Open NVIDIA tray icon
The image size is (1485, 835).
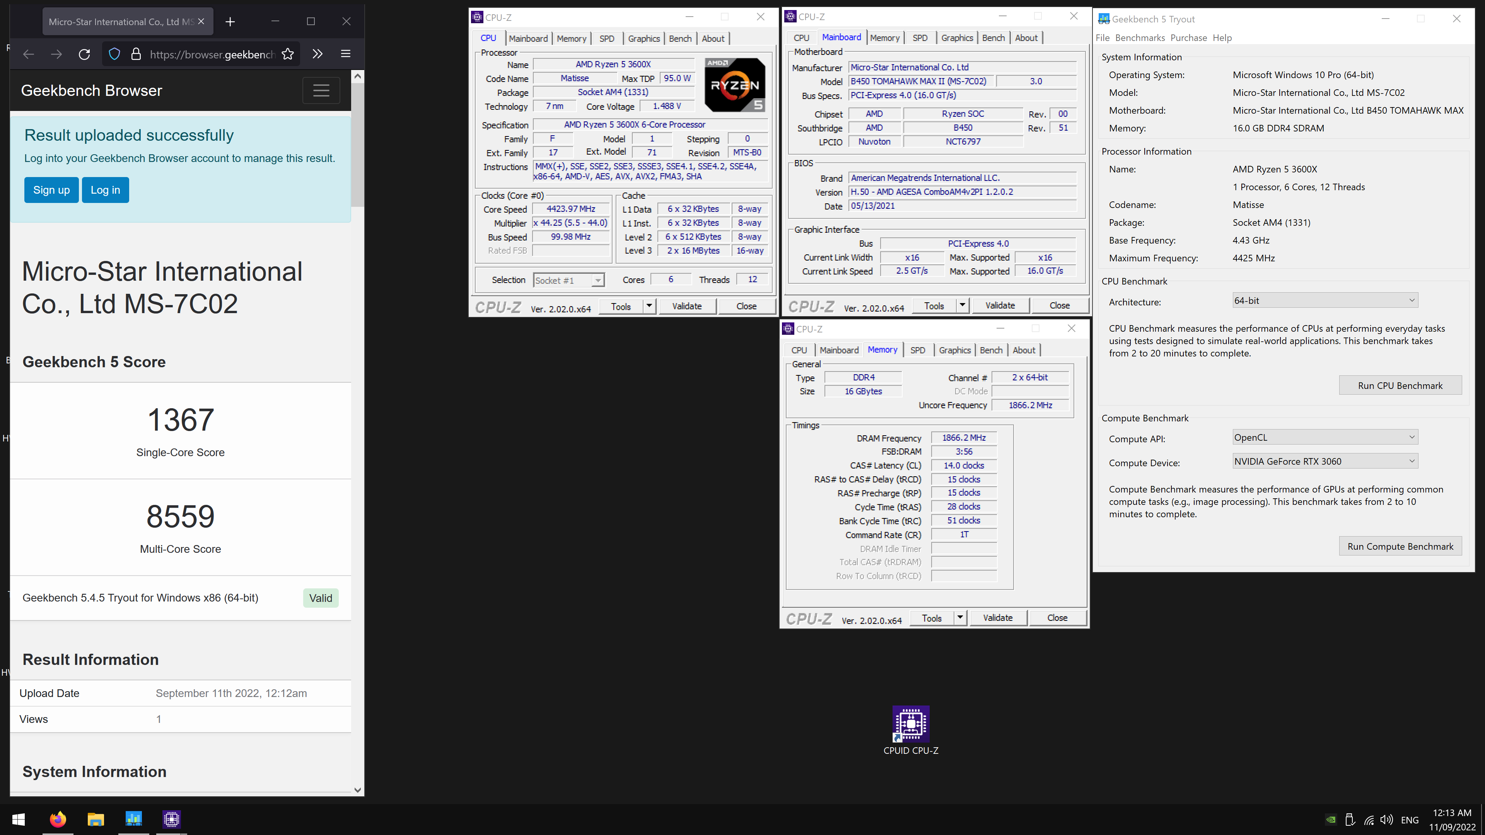(x=1331, y=820)
